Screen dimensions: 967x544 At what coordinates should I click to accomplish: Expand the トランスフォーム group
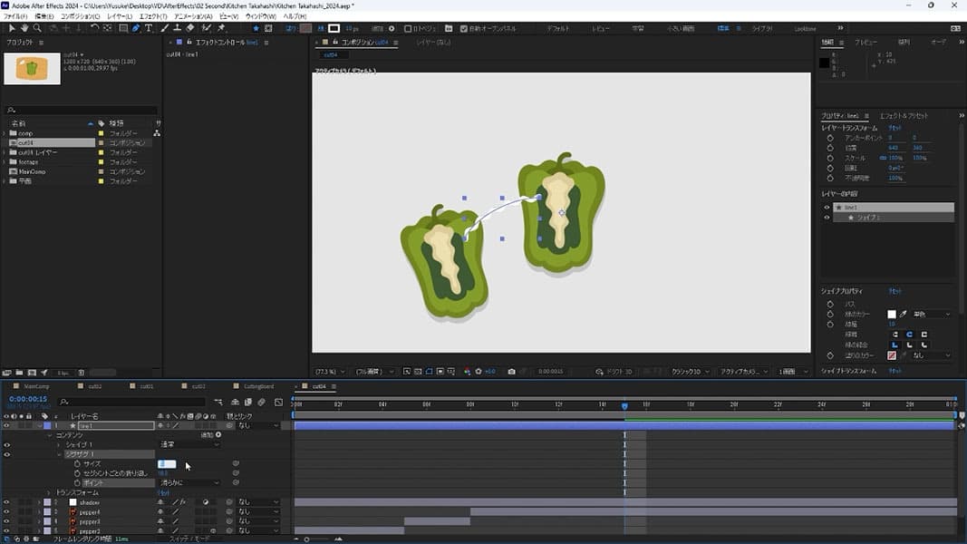click(x=48, y=493)
